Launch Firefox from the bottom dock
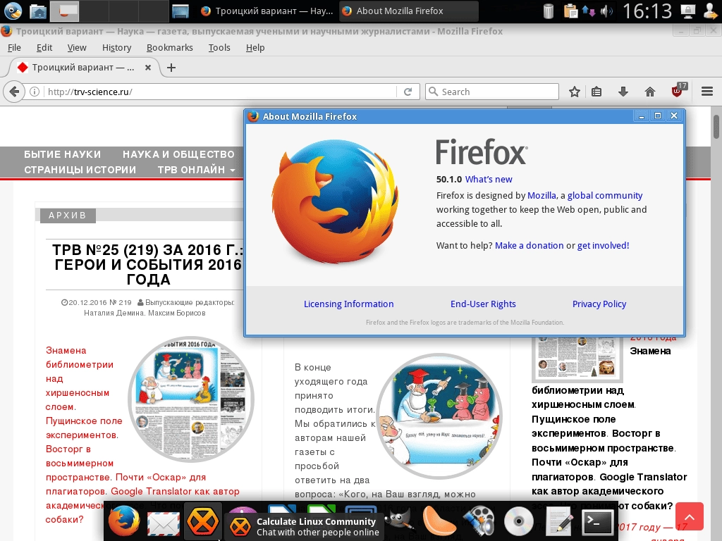 (x=124, y=521)
